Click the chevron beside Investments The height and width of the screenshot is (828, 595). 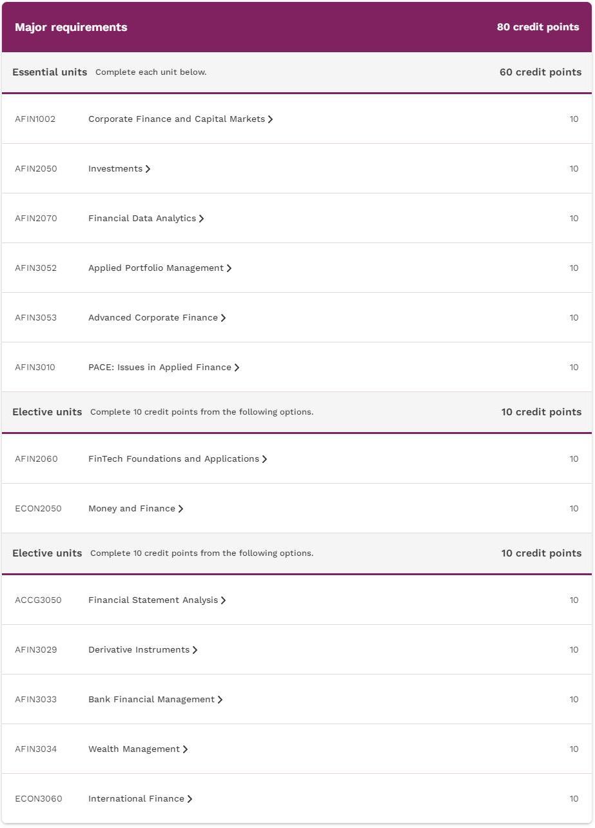tap(148, 169)
